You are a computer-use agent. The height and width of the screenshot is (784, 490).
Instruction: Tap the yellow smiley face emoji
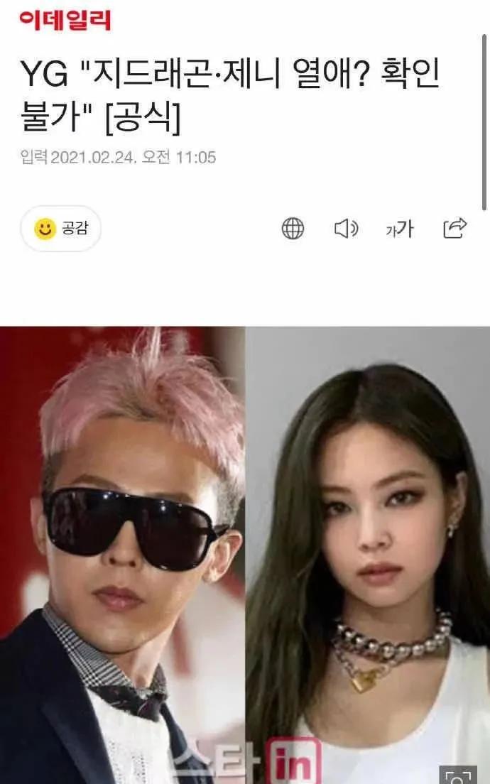[45, 229]
